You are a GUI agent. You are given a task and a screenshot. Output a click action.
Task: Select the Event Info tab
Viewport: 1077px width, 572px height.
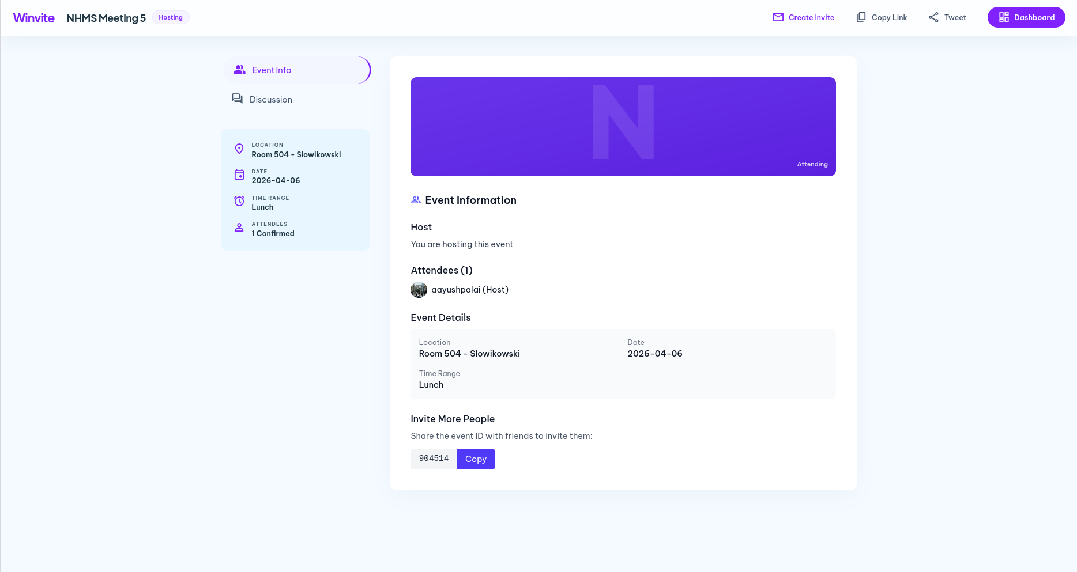point(296,70)
